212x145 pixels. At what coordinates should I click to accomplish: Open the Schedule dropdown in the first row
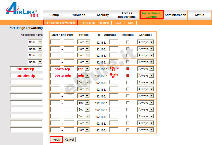coord(146,42)
